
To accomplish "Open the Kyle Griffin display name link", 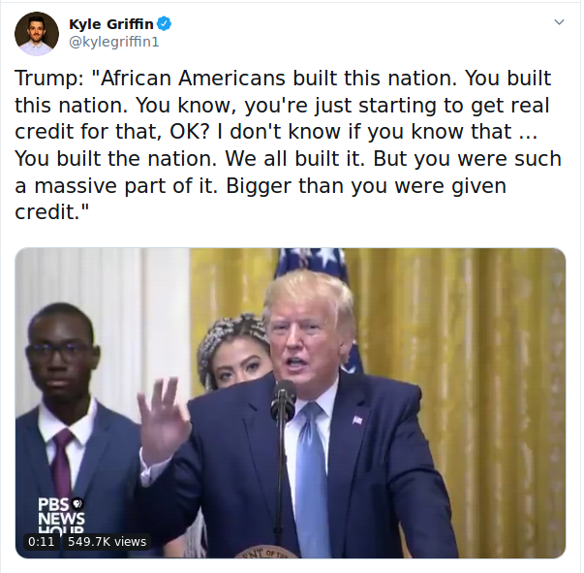I will [x=111, y=24].
